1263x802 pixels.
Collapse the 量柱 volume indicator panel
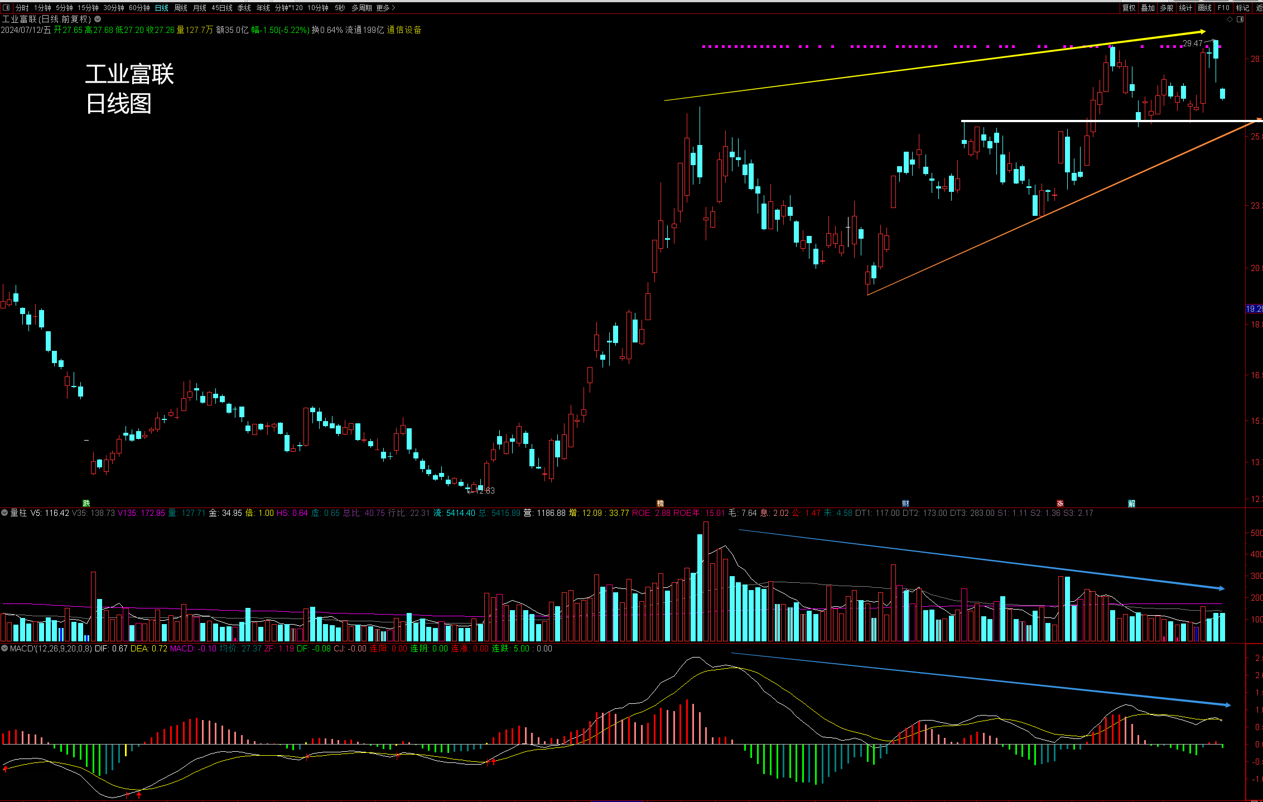click(x=4, y=513)
